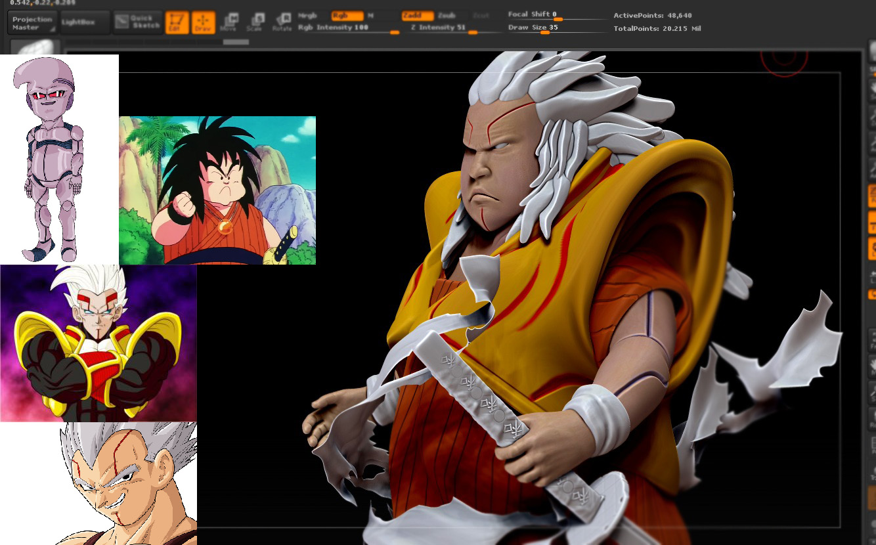Adjust the Z Intensity slider
876x545 pixels.
(x=452, y=28)
